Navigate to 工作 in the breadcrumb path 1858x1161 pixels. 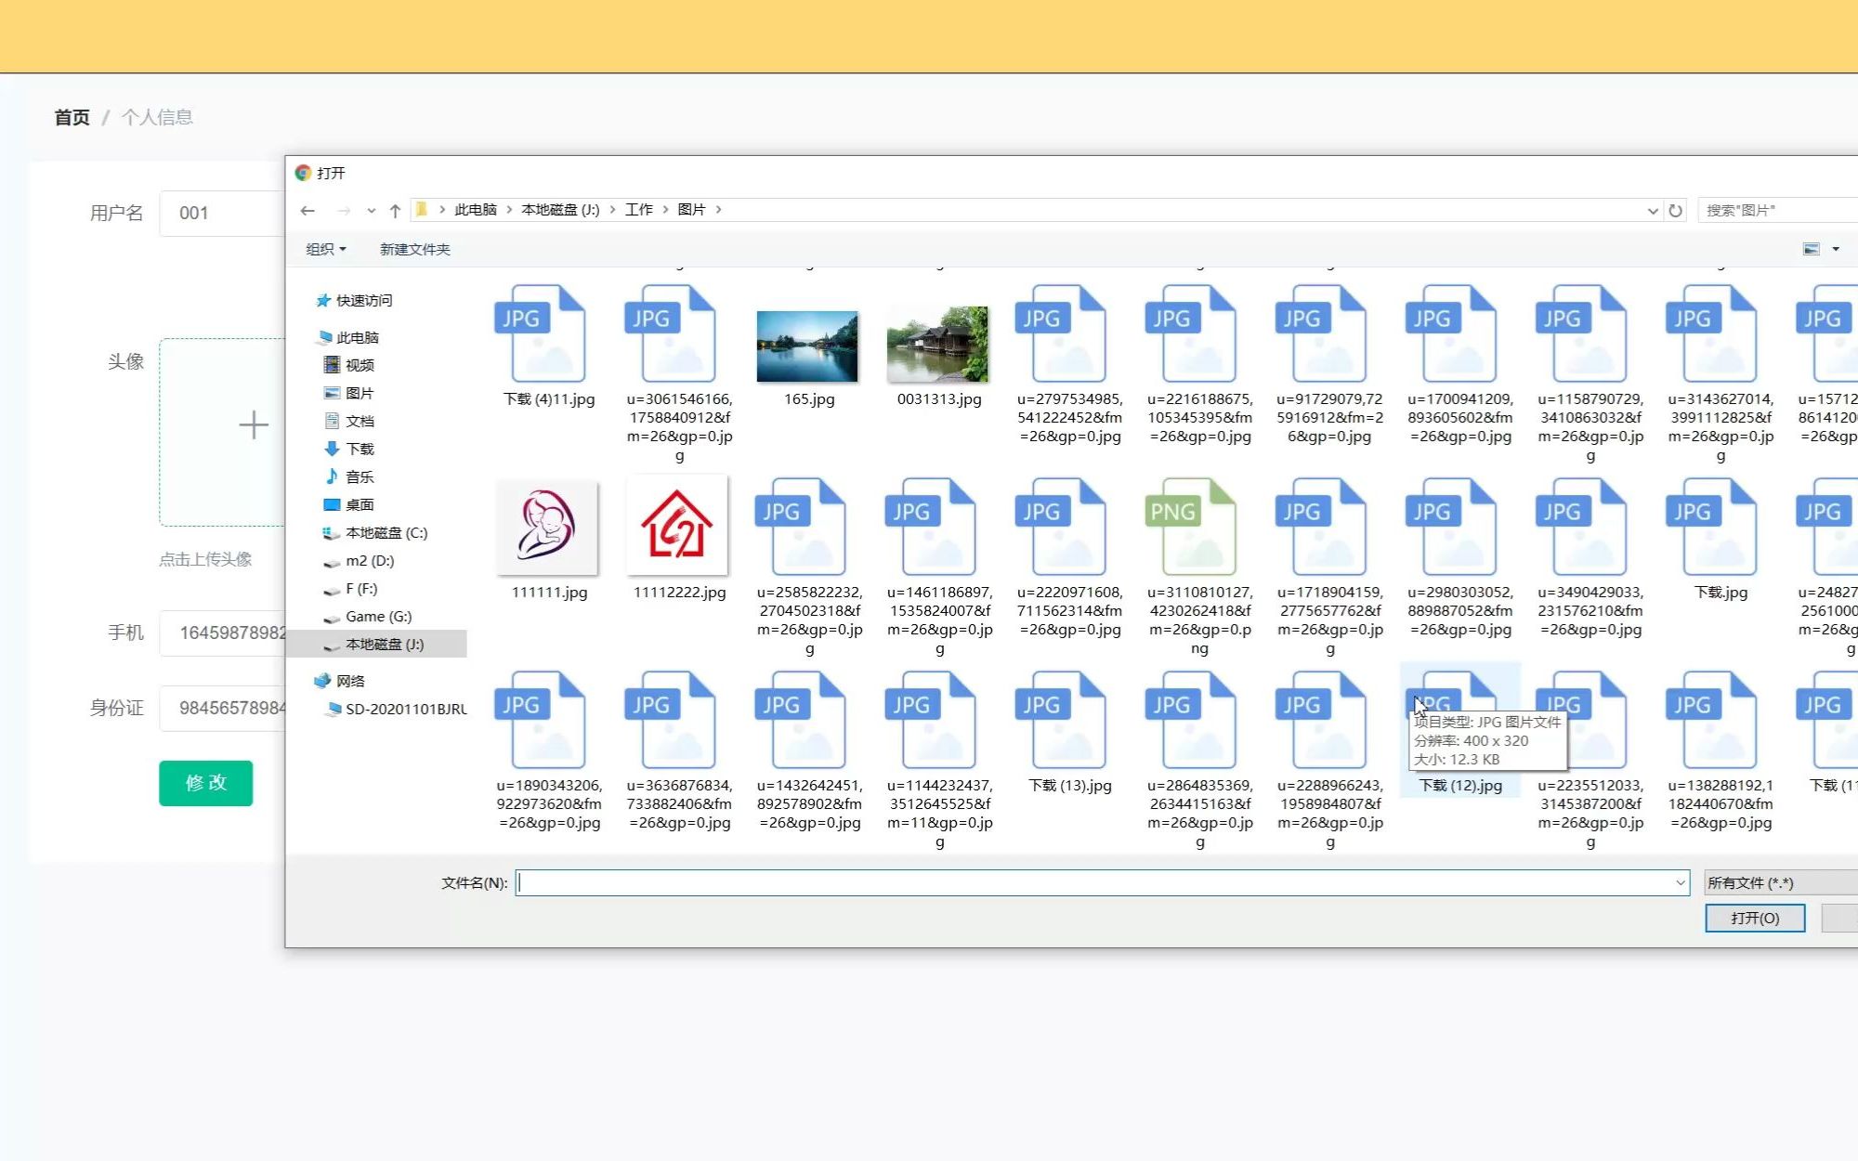click(x=640, y=210)
